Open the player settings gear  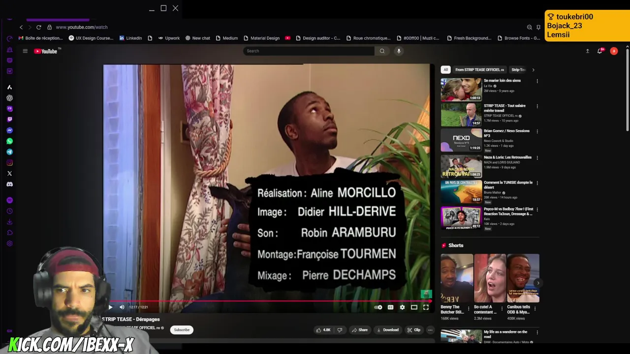(402, 307)
